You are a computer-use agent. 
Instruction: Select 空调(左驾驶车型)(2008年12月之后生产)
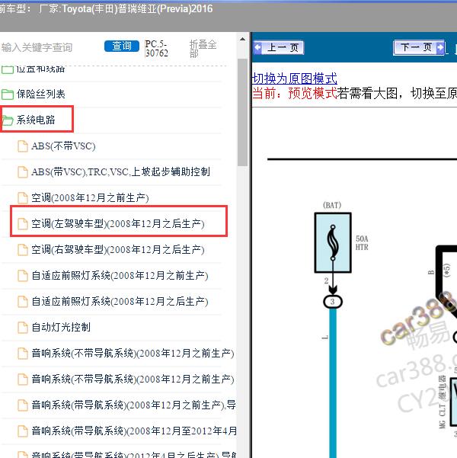(x=118, y=224)
